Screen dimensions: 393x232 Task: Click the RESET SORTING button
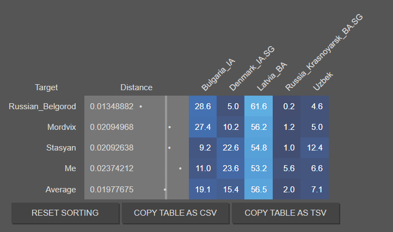pyautogui.click(x=65, y=213)
